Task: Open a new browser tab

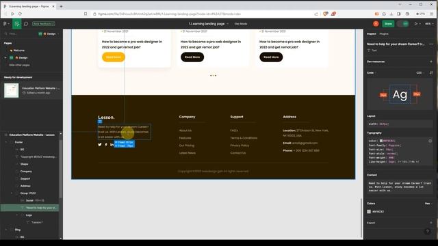Action: (x=61, y=6)
